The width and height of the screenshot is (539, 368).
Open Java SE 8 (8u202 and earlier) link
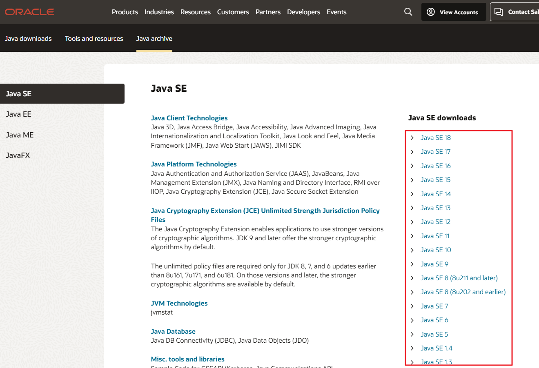pos(463,292)
